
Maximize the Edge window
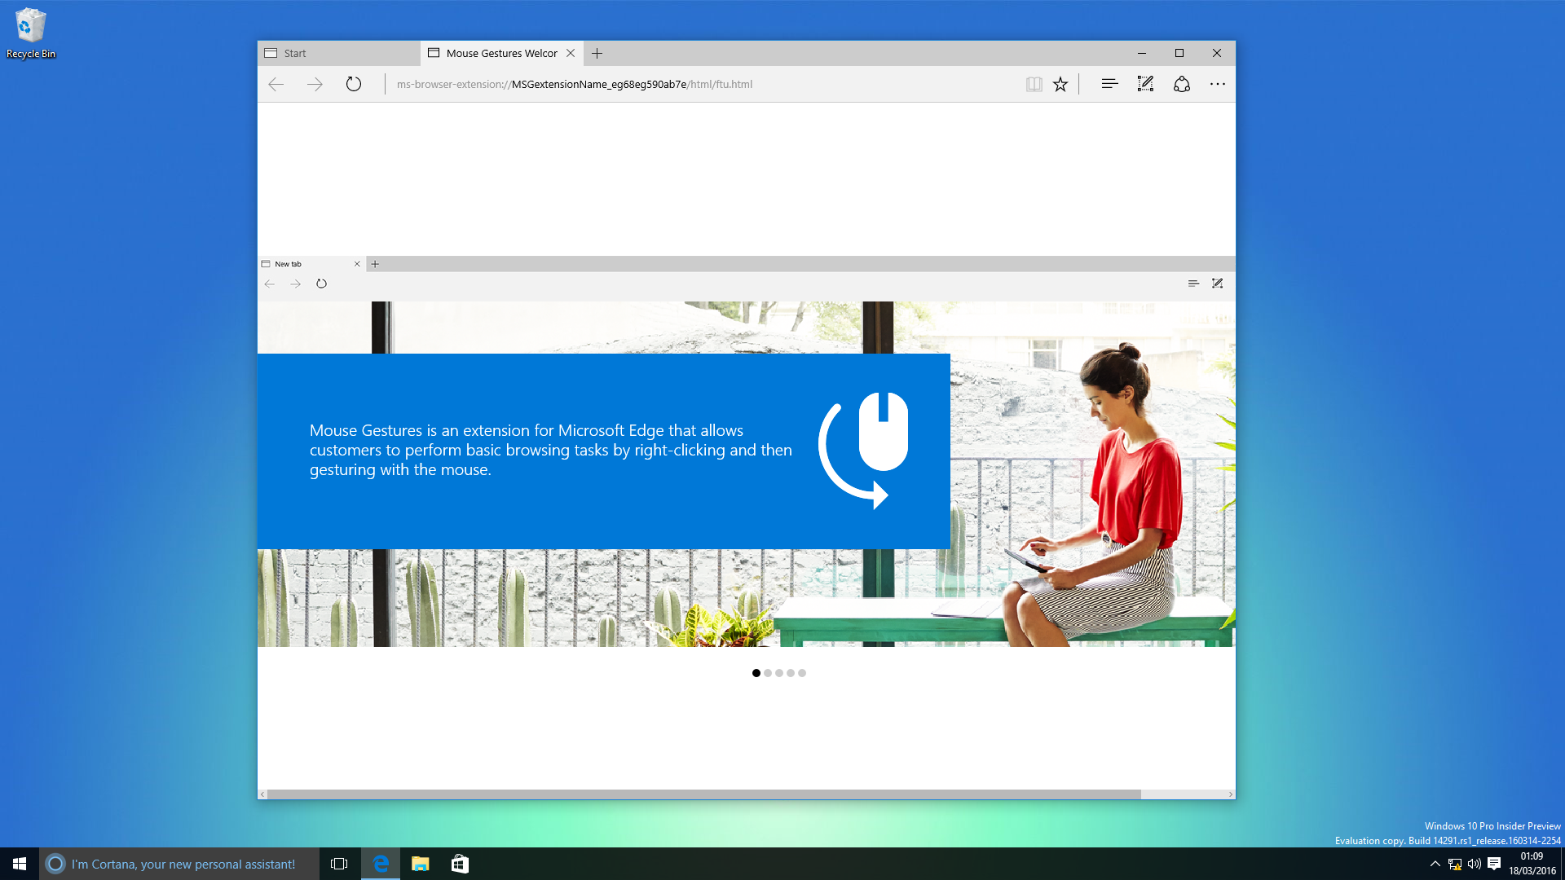point(1179,53)
